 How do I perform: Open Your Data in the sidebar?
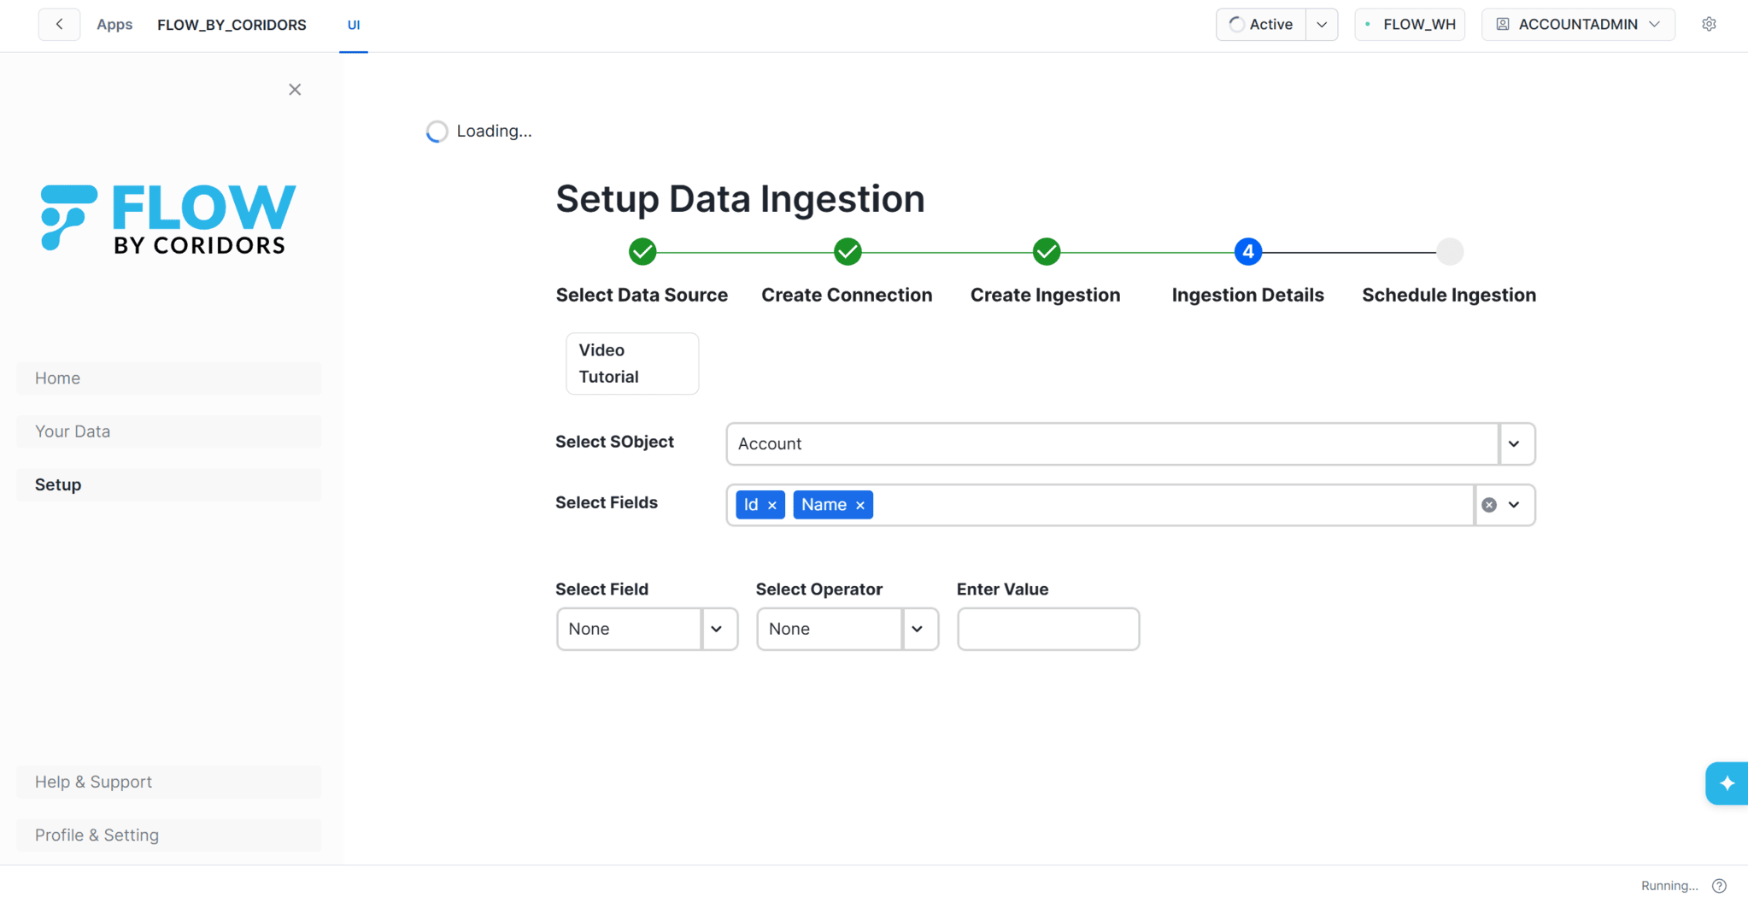169,431
